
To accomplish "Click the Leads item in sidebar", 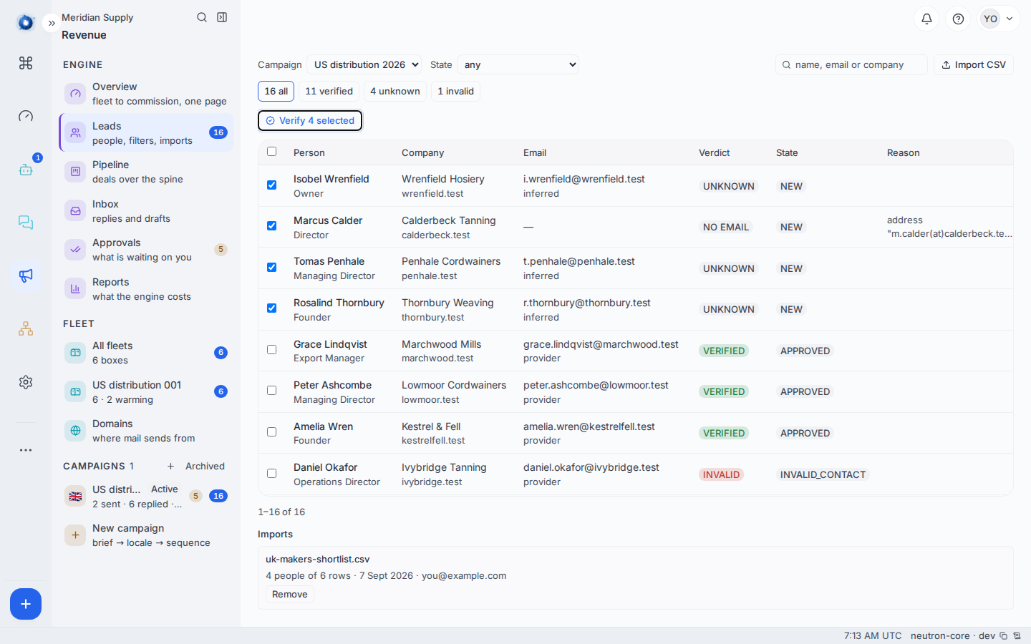I will pyautogui.click(x=146, y=133).
